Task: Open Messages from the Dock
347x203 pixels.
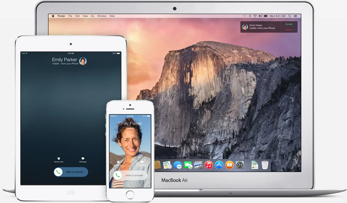Action: (x=177, y=165)
